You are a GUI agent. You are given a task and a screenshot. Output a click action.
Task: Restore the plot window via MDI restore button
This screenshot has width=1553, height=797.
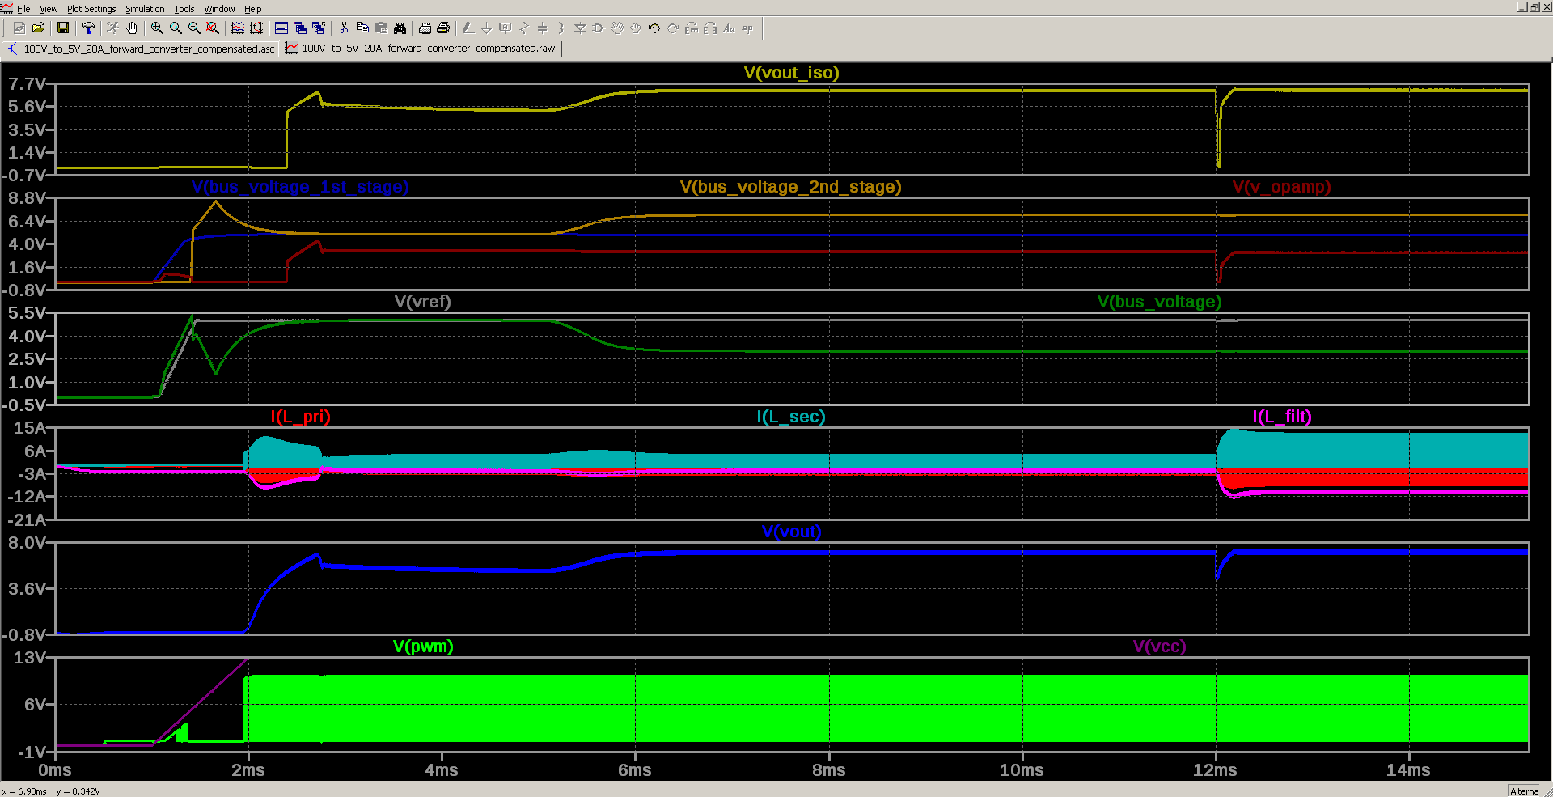pyautogui.click(x=1534, y=7)
